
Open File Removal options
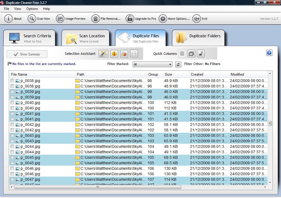pos(106,19)
